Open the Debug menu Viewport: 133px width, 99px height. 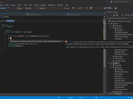coord(13,5)
